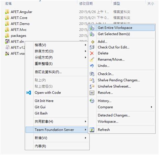Viewport: 159px width, 155px height.
Task: Click the Resolve icon
Action: pos(92,93)
